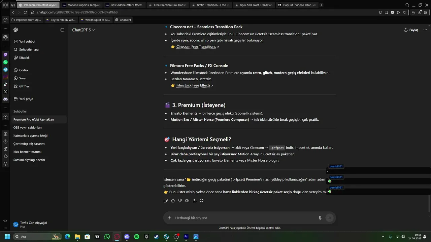Give the response a thumbs down
Viewport: 431px width, 242px height.
click(180, 201)
